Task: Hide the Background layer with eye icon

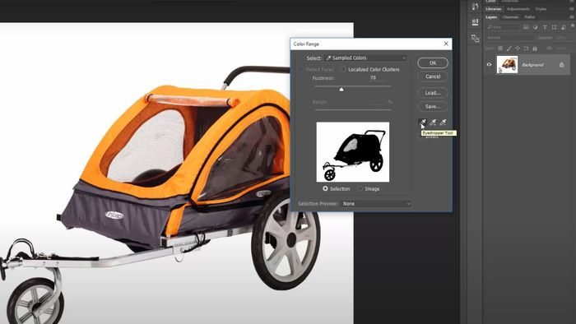Action: (x=489, y=65)
